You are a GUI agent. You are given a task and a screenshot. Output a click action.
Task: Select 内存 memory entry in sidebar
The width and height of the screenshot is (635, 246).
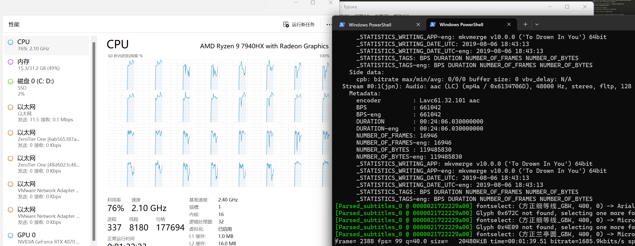[x=47, y=65]
